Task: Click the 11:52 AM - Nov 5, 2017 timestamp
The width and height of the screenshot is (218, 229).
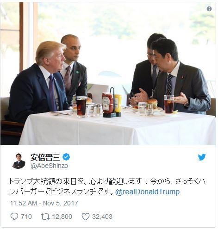Action: click(x=44, y=203)
